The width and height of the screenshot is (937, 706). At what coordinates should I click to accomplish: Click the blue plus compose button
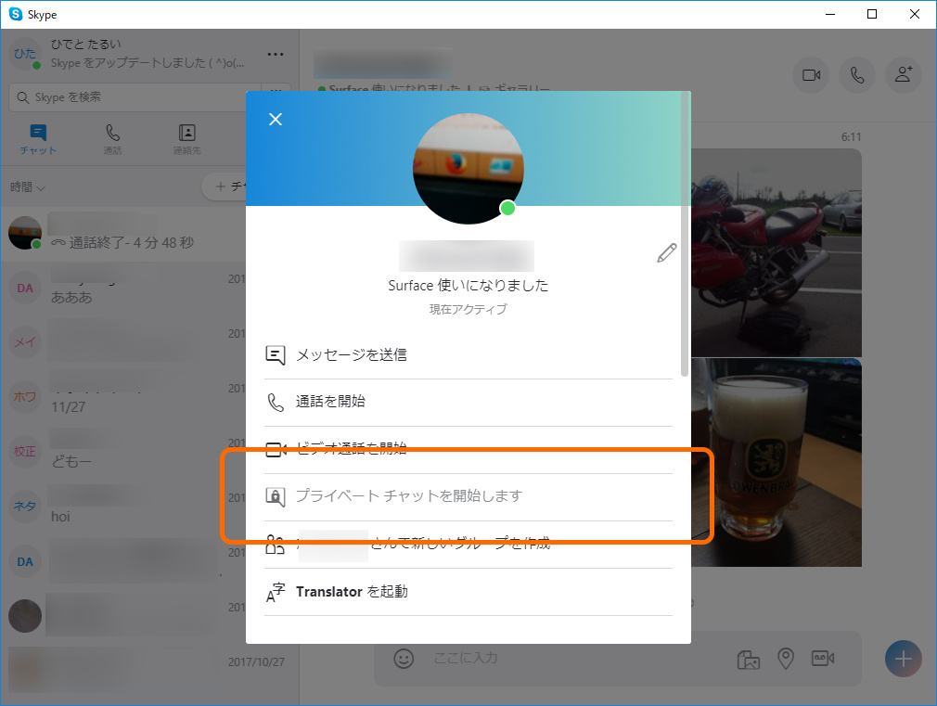[x=903, y=659]
